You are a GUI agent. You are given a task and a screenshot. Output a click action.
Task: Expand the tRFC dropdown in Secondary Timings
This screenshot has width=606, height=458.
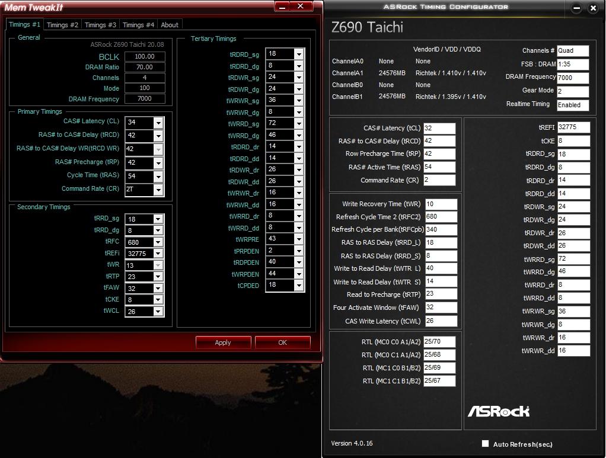158,242
